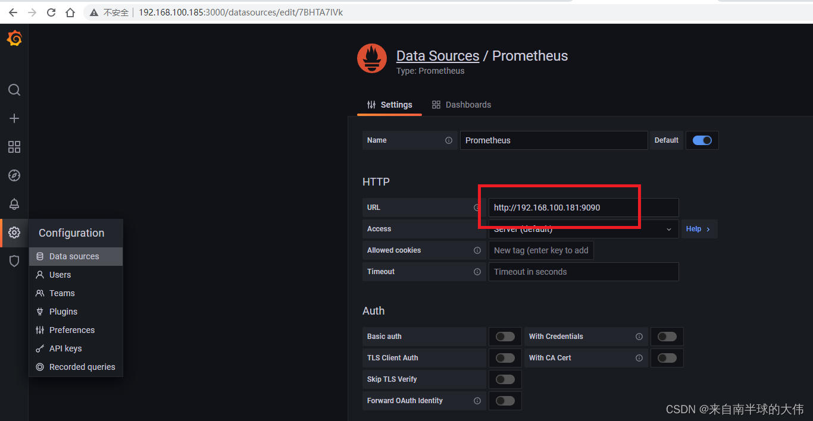Select API keys in Configuration menu
Viewport: 813px width, 421px height.
click(x=76, y=348)
